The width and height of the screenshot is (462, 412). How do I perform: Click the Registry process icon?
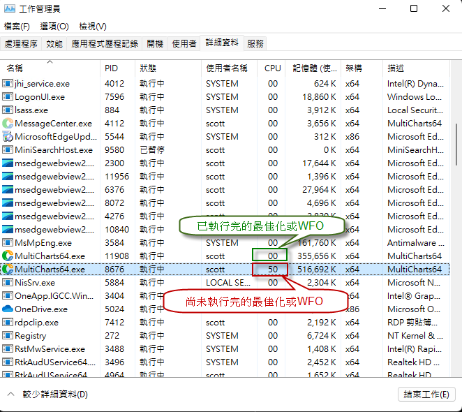tap(8, 336)
